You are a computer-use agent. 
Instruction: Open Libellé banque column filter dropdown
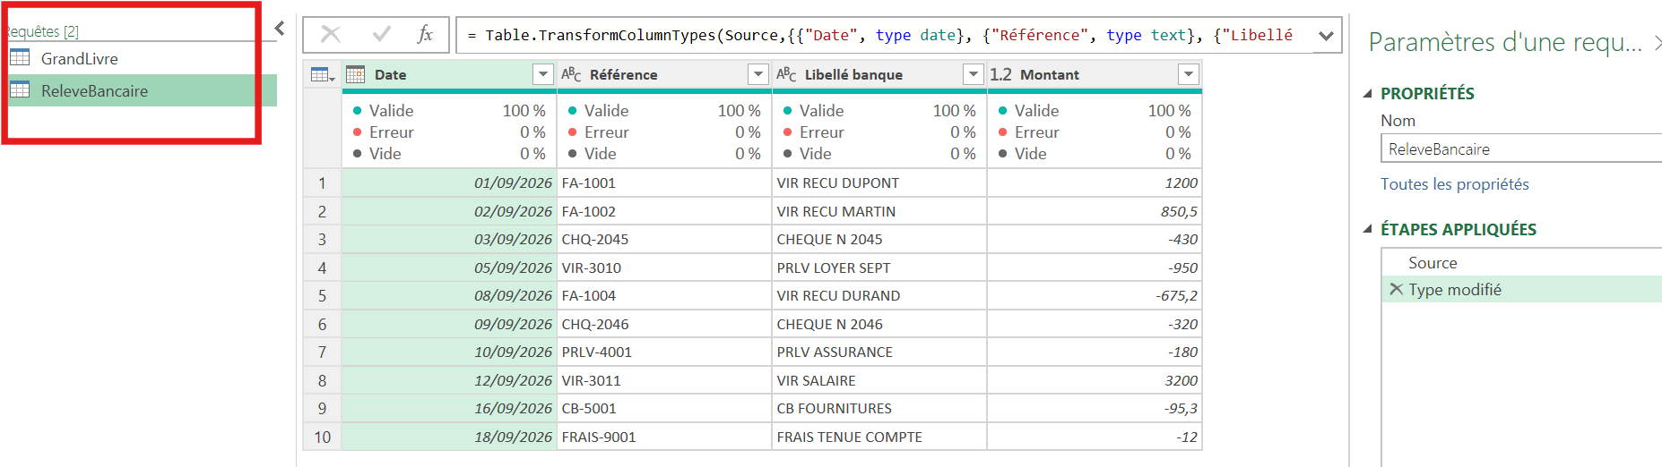(x=974, y=74)
